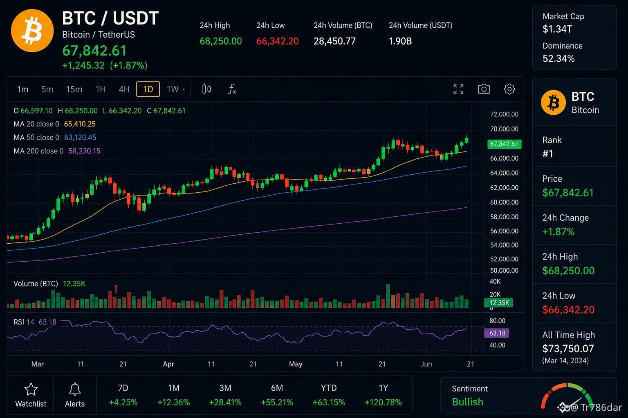
Task: Select the active 1D timeframe
Action: (148, 89)
